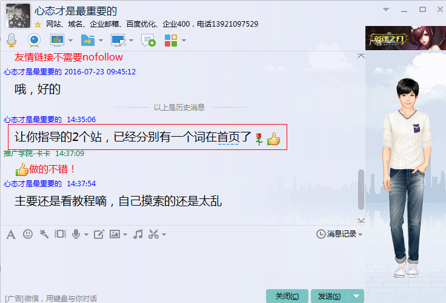446x303 pixels.
Task: Open the send file folder icon
Action: [88, 41]
